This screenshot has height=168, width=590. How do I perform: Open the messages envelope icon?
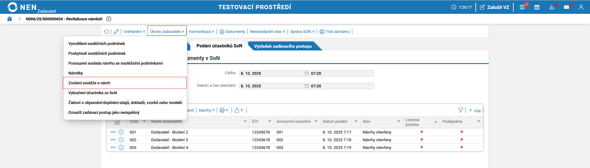click(x=567, y=7)
